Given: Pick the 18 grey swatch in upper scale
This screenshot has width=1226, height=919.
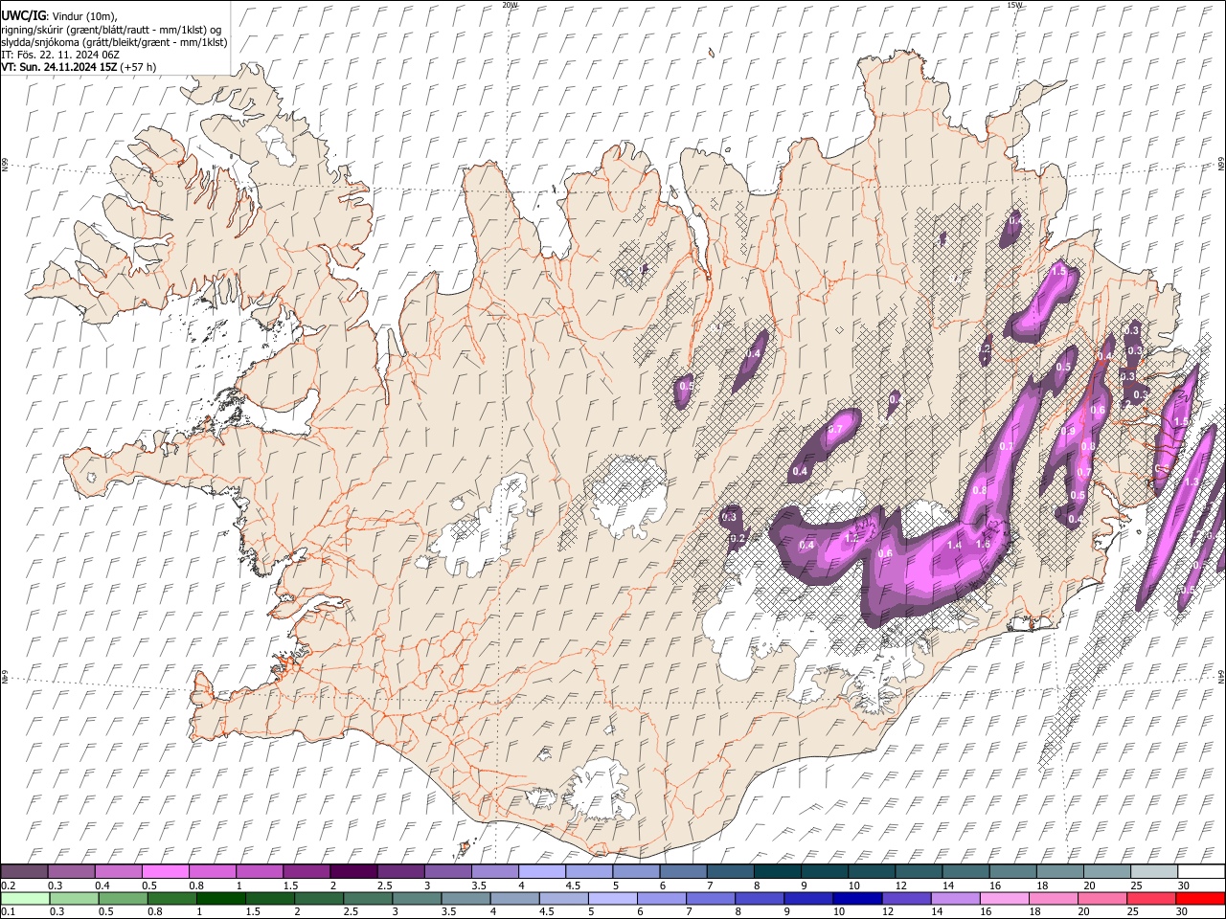Looking at the screenshot, I should (x=1058, y=871).
